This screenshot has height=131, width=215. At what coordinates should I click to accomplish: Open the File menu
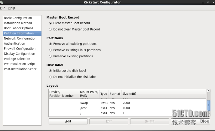coord(3,8)
